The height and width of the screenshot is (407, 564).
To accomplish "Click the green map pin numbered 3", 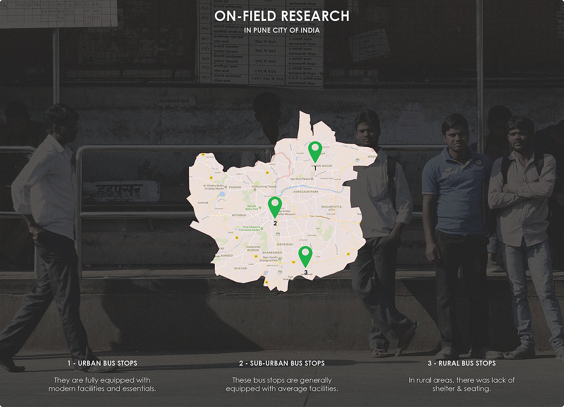I will point(306,257).
